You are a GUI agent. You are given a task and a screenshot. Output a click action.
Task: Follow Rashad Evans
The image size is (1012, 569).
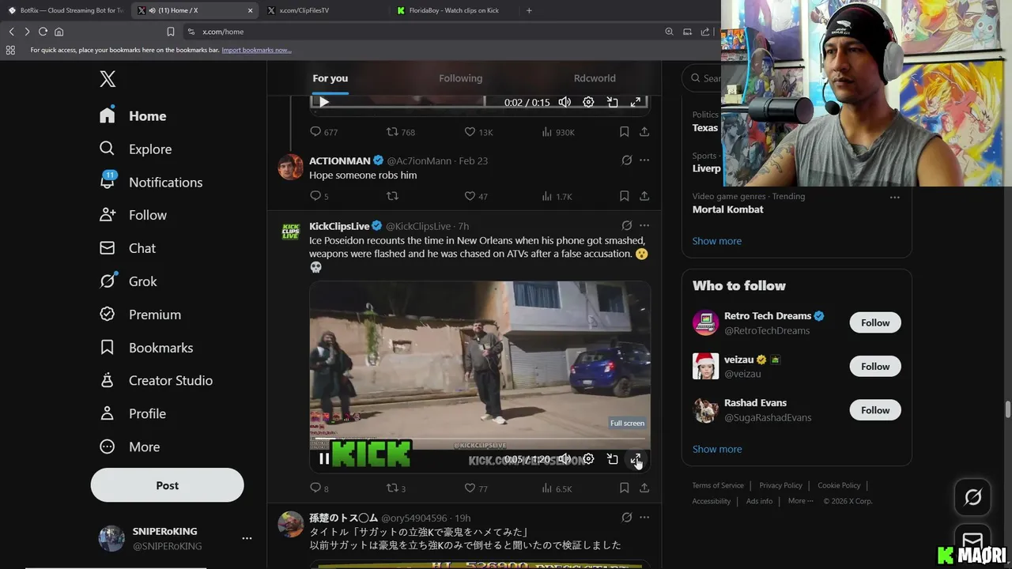(875, 410)
